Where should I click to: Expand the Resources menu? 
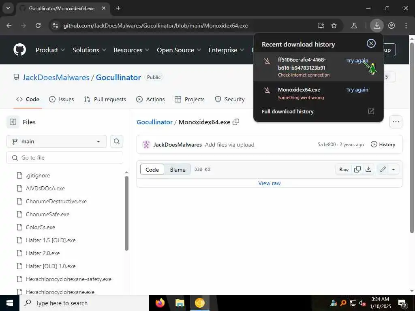tap(131, 50)
